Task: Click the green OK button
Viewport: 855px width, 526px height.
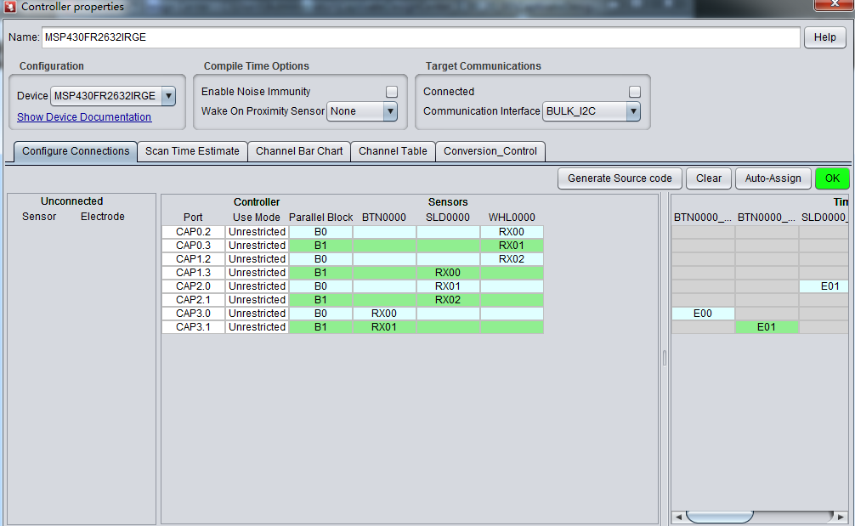Action: click(832, 178)
